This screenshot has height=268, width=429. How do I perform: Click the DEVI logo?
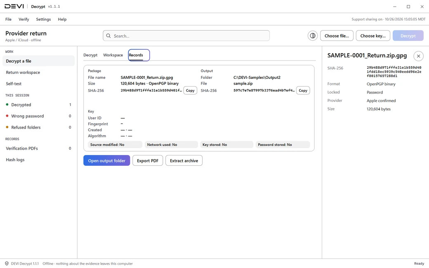14,6
